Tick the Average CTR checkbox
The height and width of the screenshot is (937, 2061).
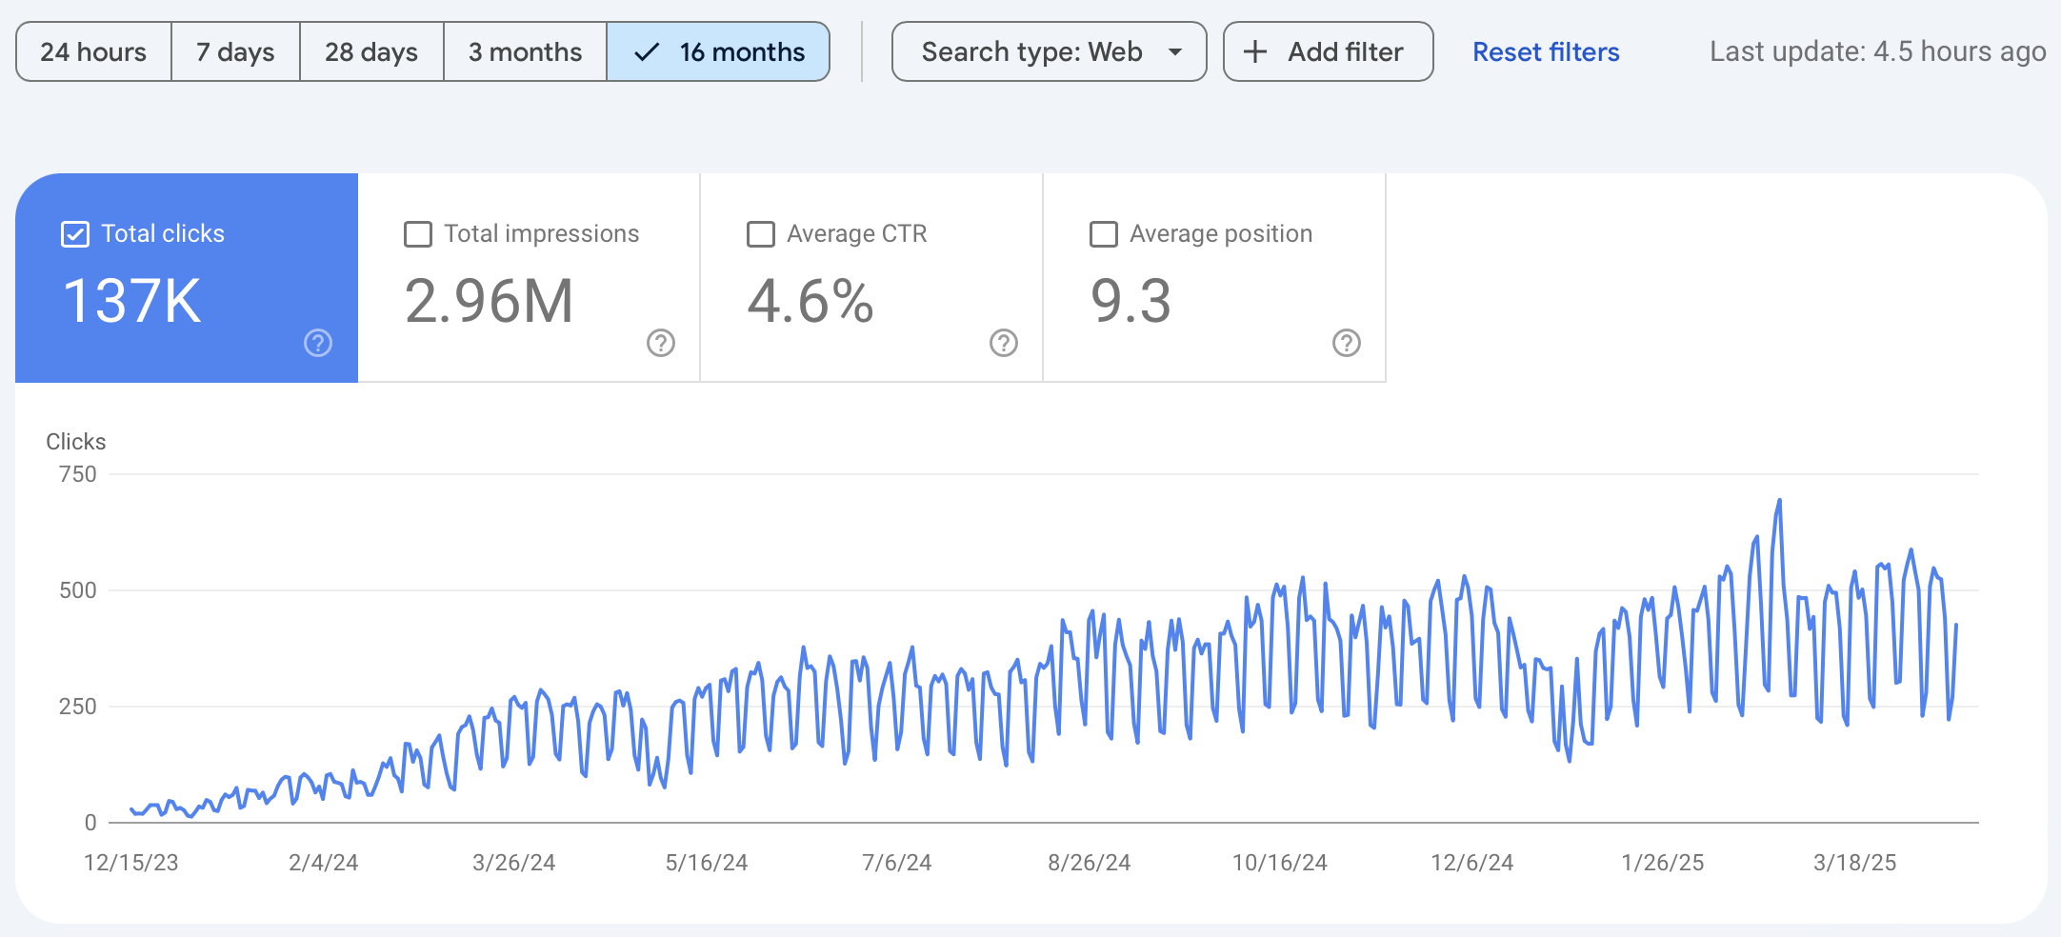point(761,234)
